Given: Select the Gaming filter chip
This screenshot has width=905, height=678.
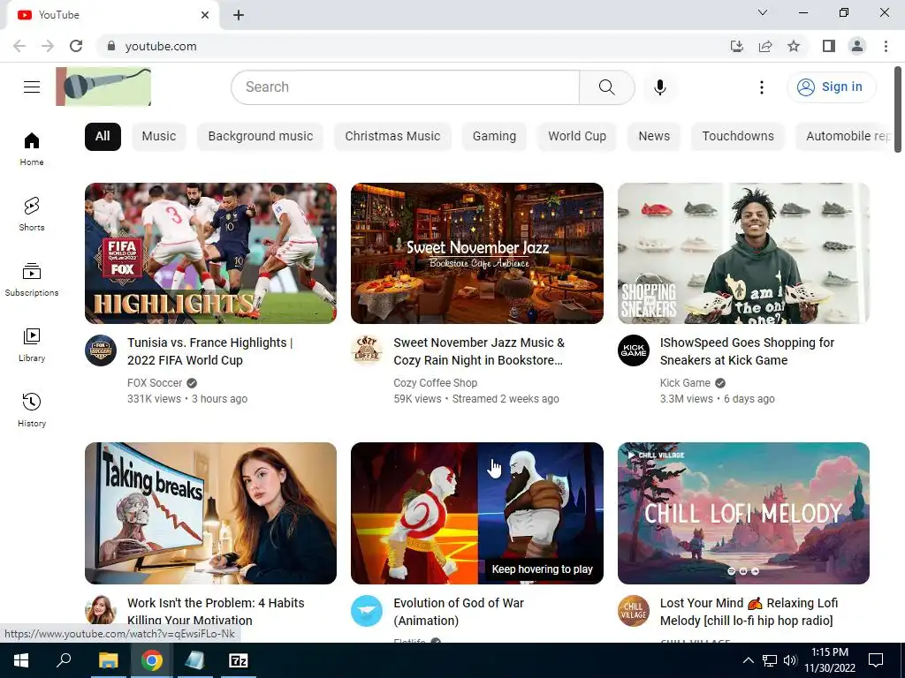Looking at the screenshot, I should coord(494,137).
